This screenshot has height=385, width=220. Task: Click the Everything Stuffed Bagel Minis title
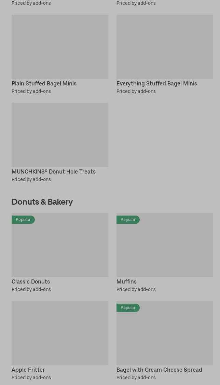[157, 83]
